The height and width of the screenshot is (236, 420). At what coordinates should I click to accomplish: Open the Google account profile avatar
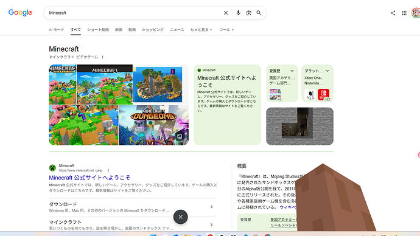click(416, 13)
